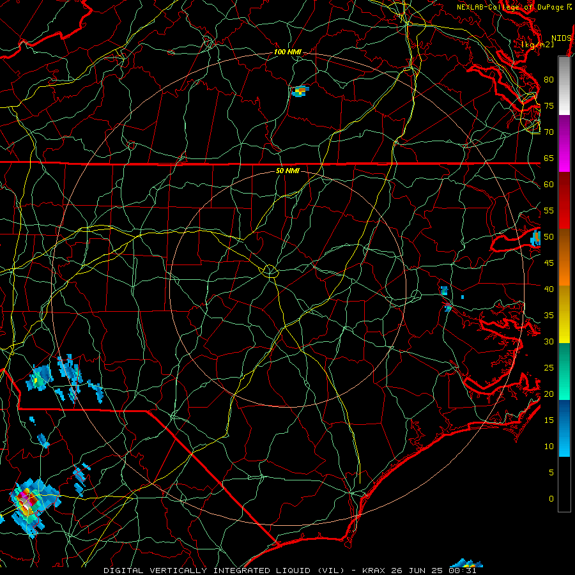Click the 100 NMI range ring label
575x575 pixels.
287,52
